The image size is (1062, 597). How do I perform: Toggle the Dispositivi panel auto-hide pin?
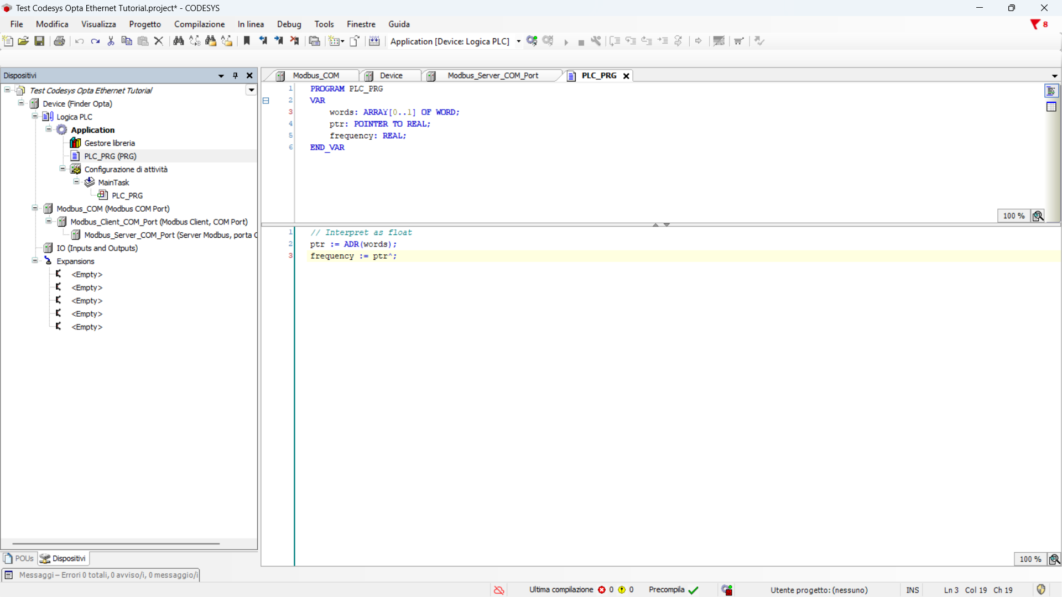[x=235, y=76]
